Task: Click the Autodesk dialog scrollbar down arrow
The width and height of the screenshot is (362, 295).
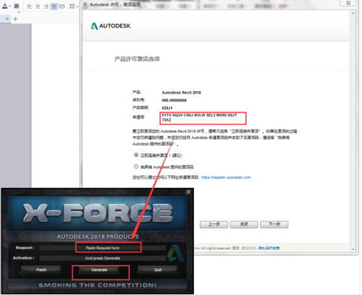Action: [353, 249]
